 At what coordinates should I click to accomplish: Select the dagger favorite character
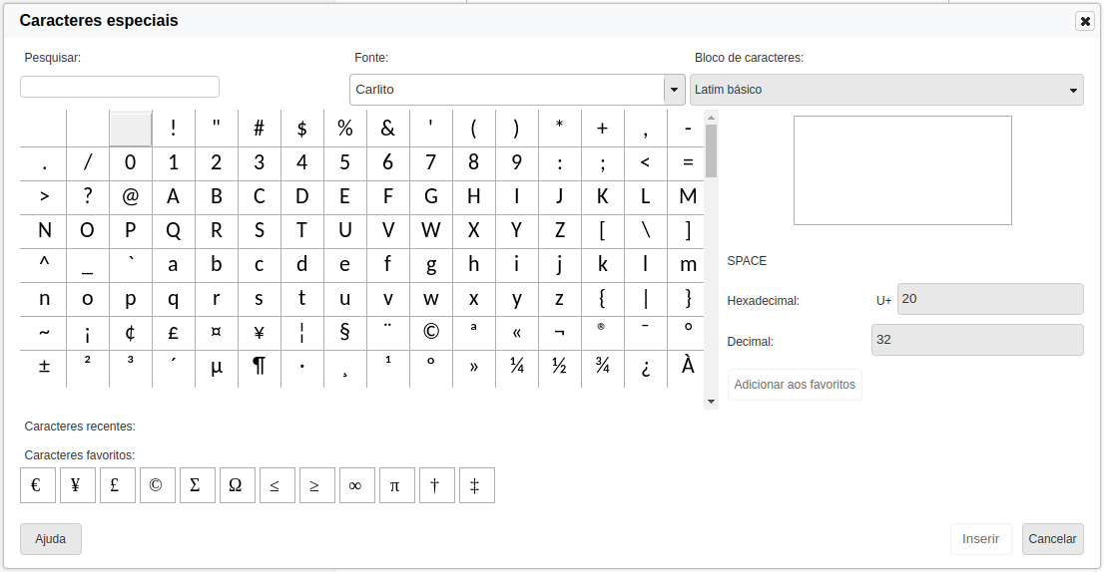436,485
